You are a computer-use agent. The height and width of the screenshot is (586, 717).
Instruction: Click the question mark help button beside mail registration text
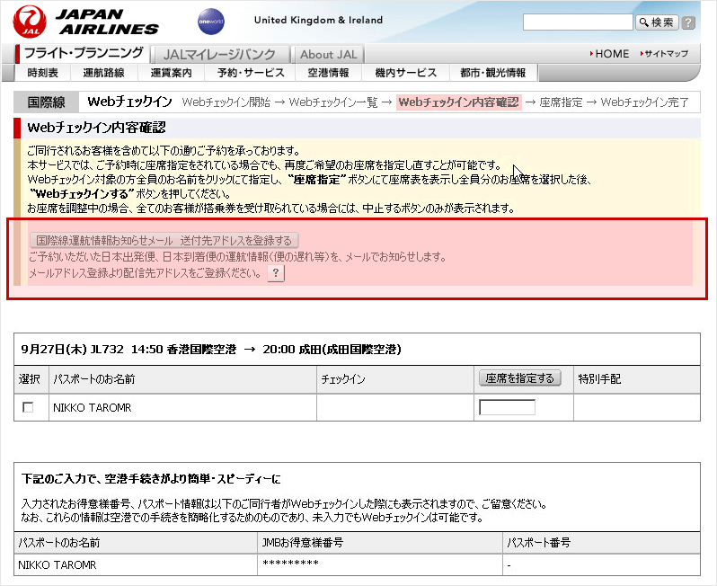coord(276,273)
